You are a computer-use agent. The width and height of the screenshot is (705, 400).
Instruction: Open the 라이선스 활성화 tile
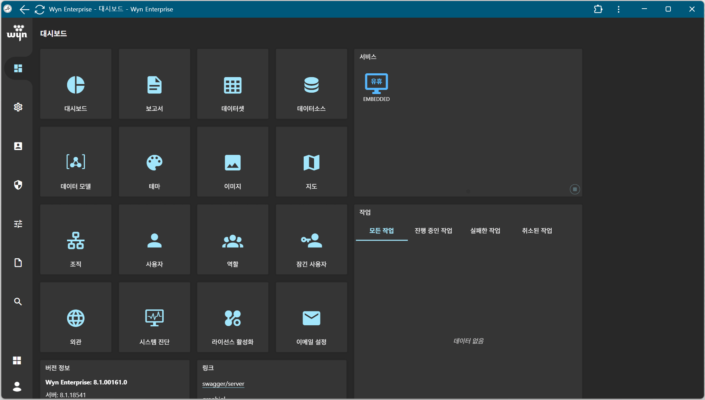click(232, 317)
